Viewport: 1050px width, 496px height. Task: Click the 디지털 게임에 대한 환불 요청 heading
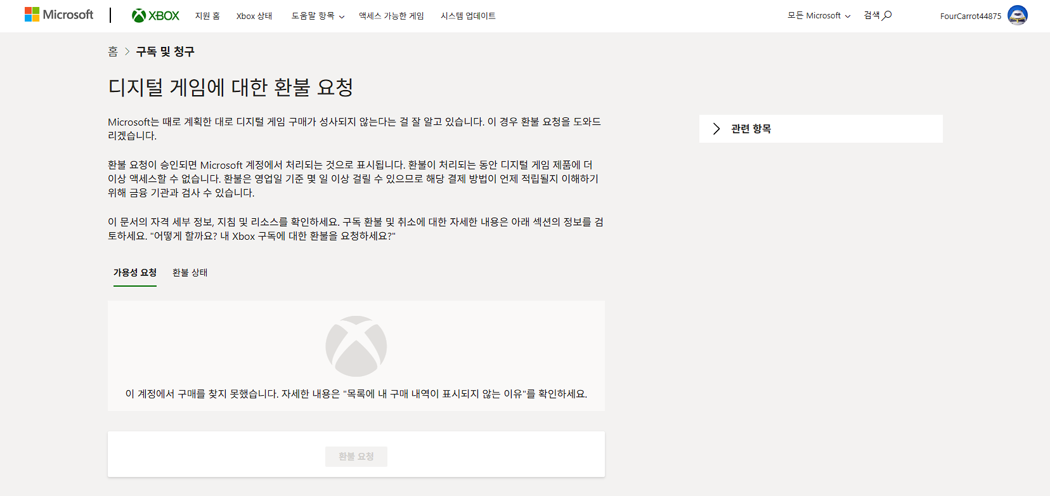(231, 87)
